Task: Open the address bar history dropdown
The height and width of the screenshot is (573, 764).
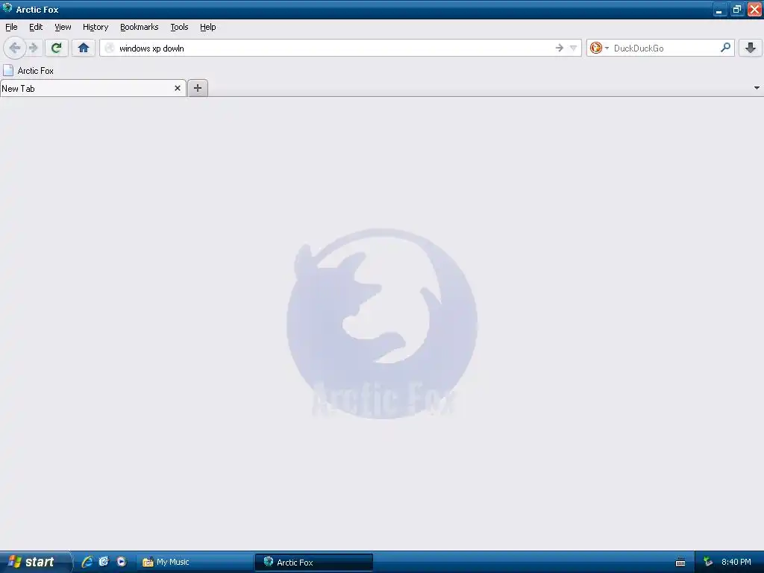Action: click(574, 48)
